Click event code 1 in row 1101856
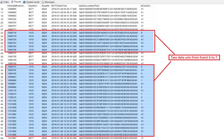 [x=142, y=104]
